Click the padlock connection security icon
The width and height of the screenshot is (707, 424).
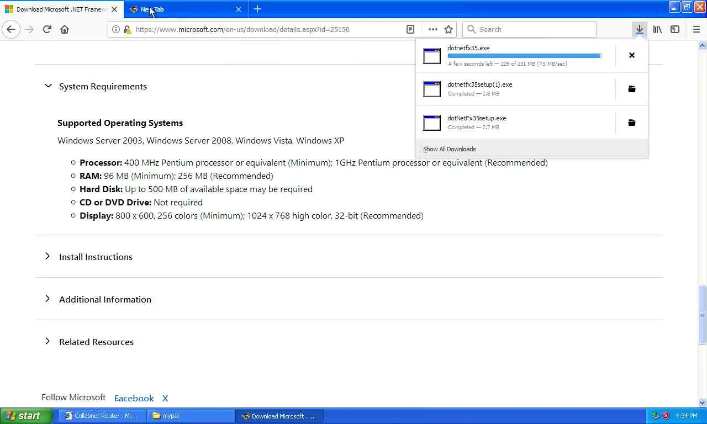coord(127,29)
